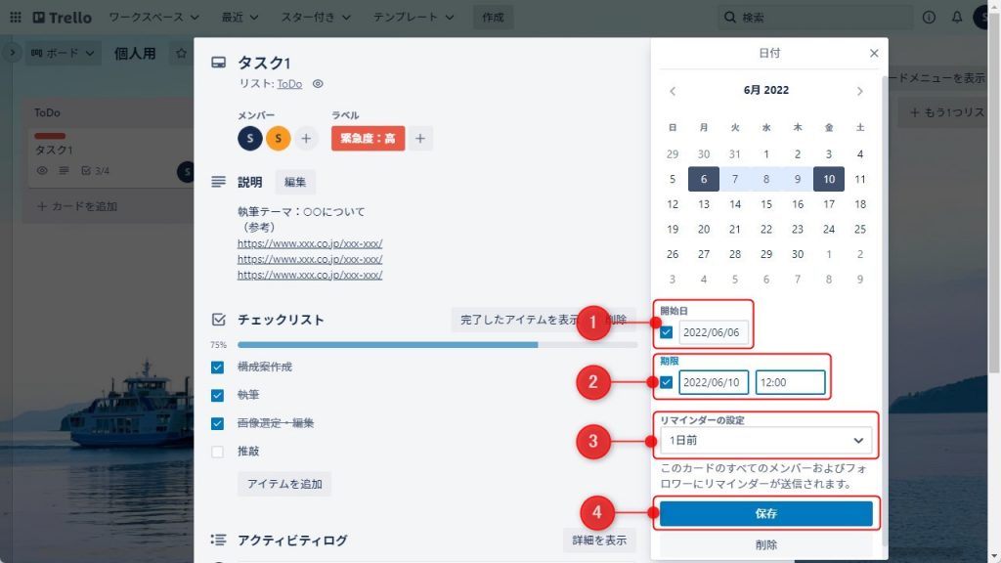The height and width of the screenshot is (563, 1001).
Task: Click アイテムを追加 button
Action: pyautogui.click(x=284, y=484)
